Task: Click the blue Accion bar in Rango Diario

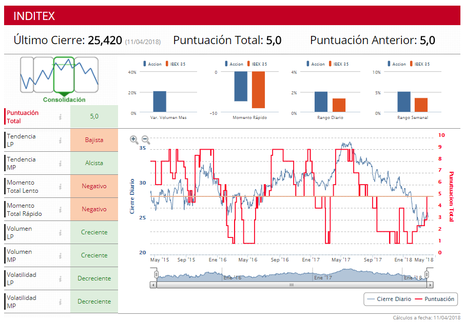Action: (321, 102)
